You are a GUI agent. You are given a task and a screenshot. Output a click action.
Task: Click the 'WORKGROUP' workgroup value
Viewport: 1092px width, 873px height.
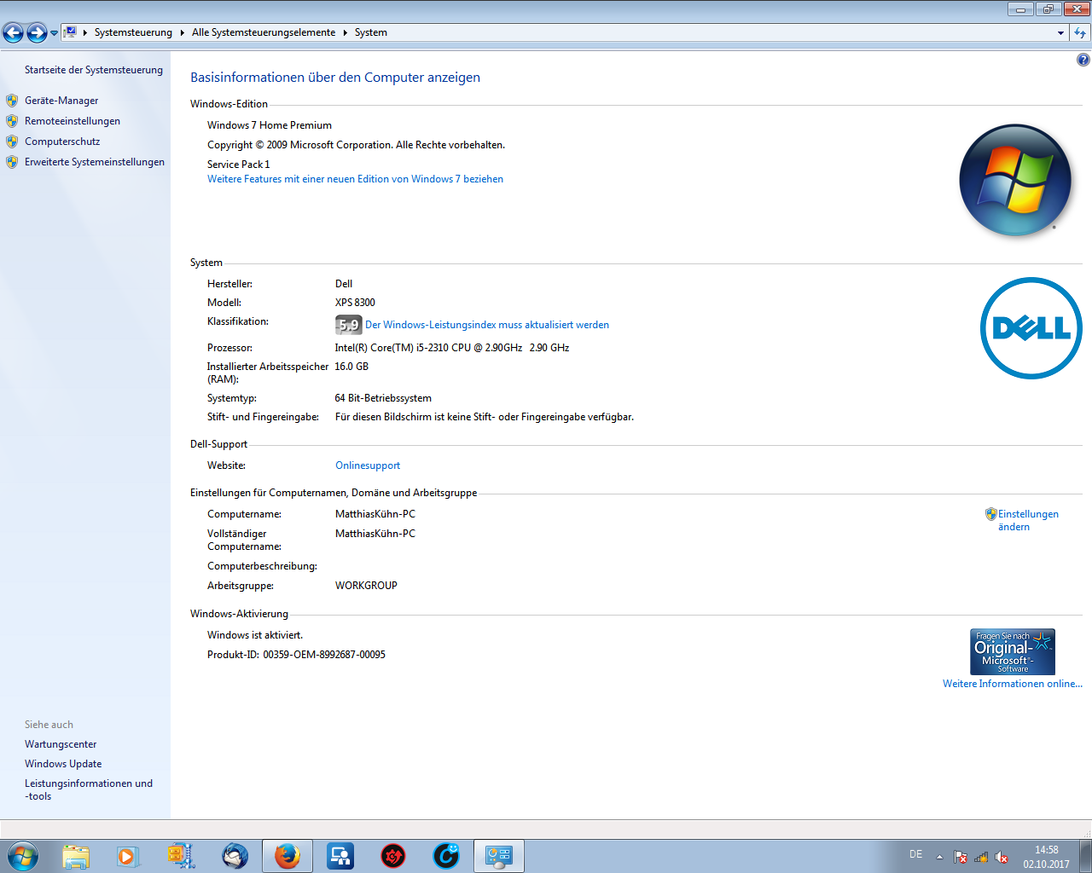coord(366,586)
